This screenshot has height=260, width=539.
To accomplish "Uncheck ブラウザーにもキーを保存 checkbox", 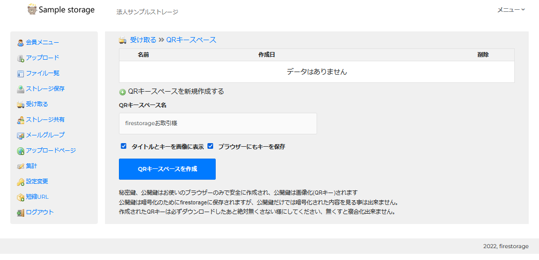I will (211, 146).
